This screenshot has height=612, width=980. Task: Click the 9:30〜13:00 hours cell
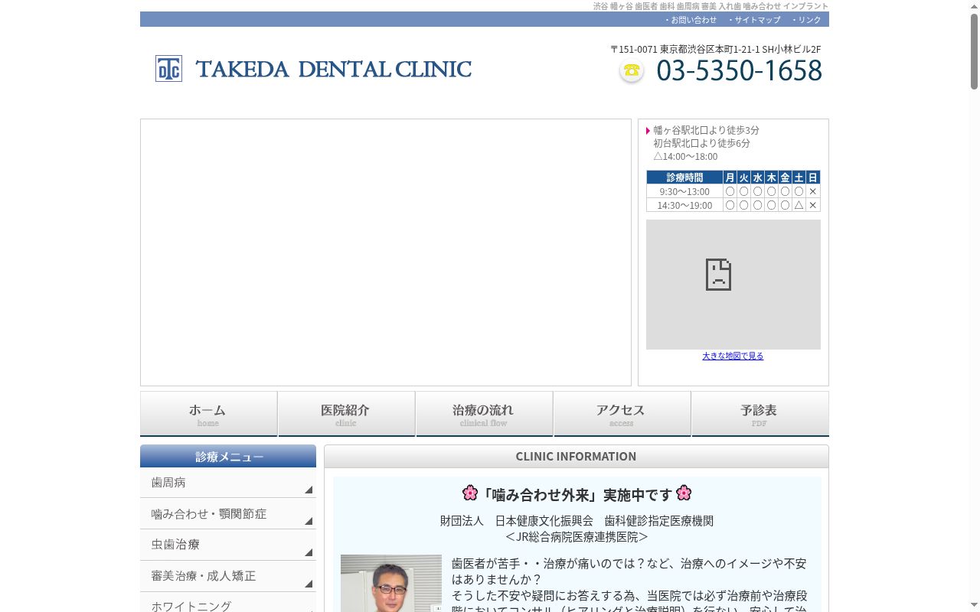tap(684, 191)
